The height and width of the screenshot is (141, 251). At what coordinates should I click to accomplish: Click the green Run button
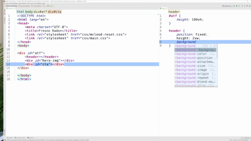(234, 6)
